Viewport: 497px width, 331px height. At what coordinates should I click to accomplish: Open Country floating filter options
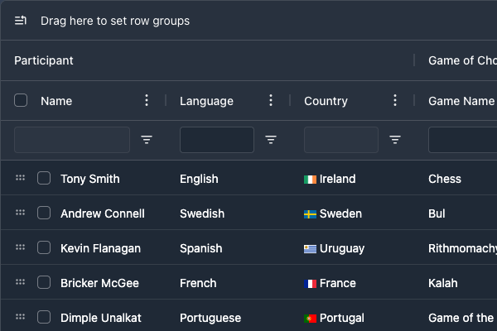pos(395,140)
